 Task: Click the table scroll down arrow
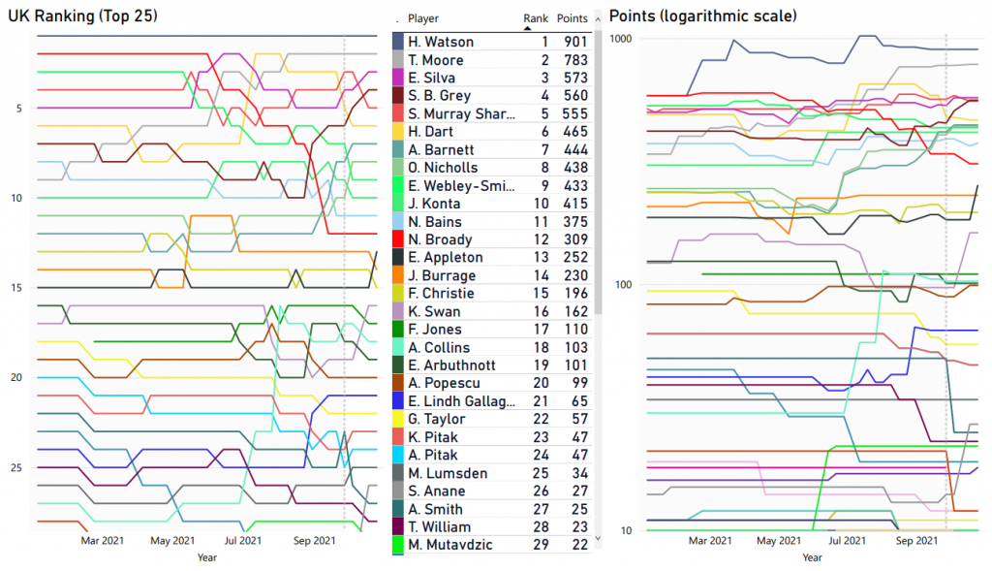(597, 536)
